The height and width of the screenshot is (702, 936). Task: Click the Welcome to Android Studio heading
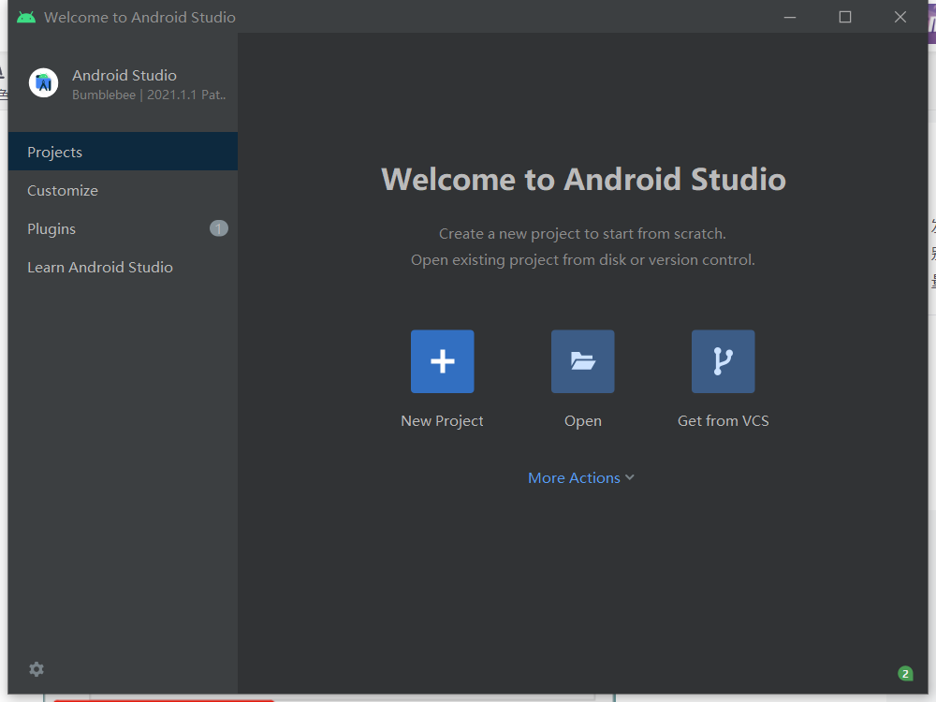click(x=583, y=179)
